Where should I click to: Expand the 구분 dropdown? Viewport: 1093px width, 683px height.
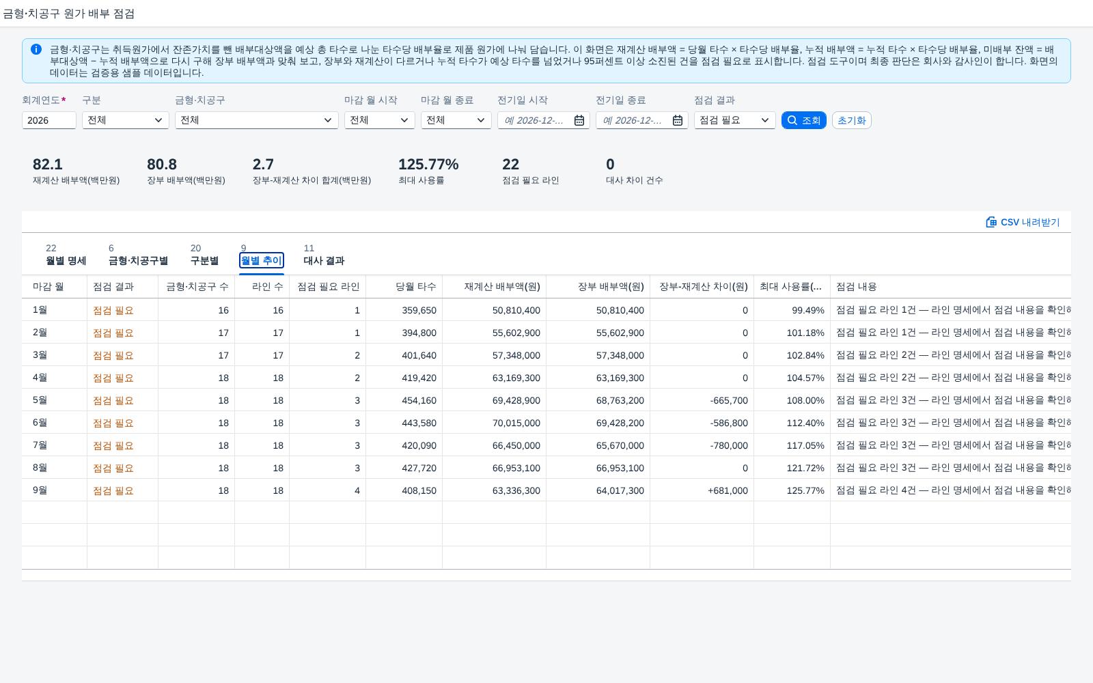[x=158, y=120]
